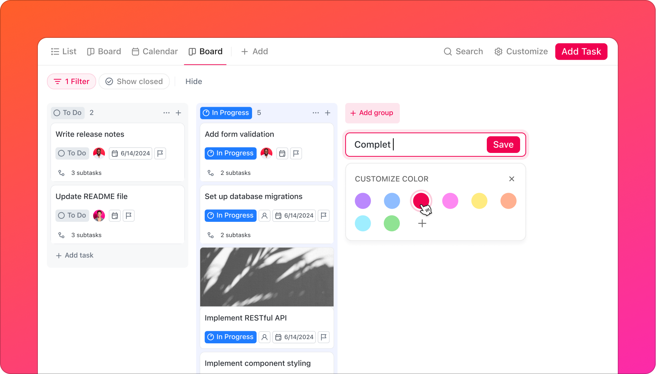
Task: Open the Implement RESTful API cover image
Action: [267, 277]
